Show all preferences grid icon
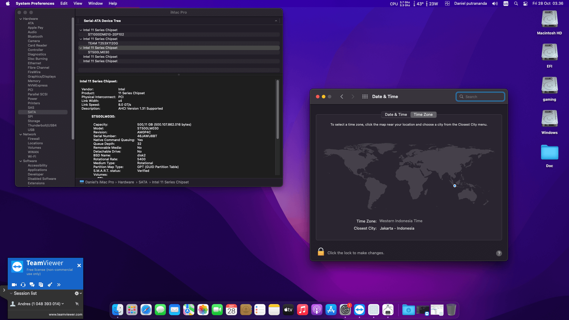The width and height of the screenshot is (569, 320). [365, 97]
